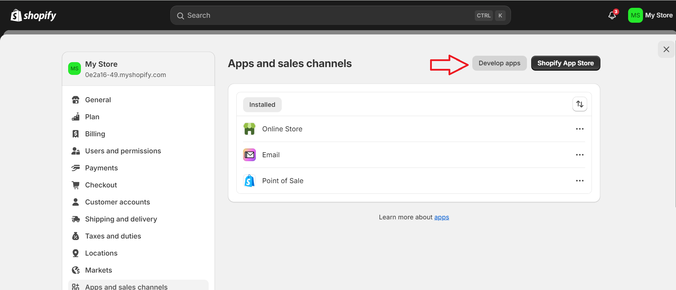
Task: Click the General storefront icon
Action: [76, 100]
